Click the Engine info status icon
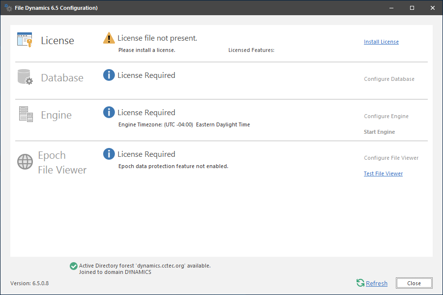This screenshot has width=443, height=295. (x=109, y=113)
